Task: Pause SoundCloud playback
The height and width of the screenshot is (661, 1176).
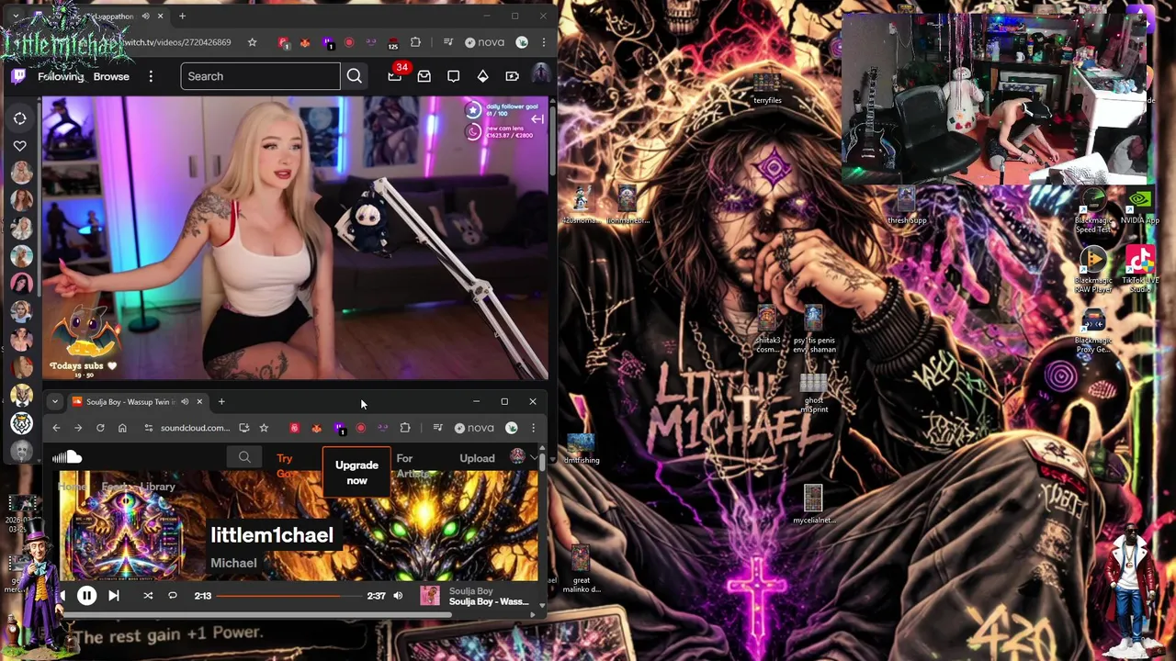Action: tap(86, 596)
